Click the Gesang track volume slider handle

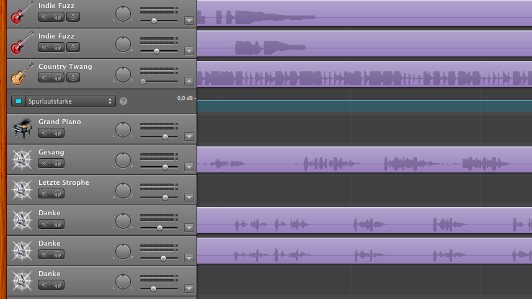point(165,167)
